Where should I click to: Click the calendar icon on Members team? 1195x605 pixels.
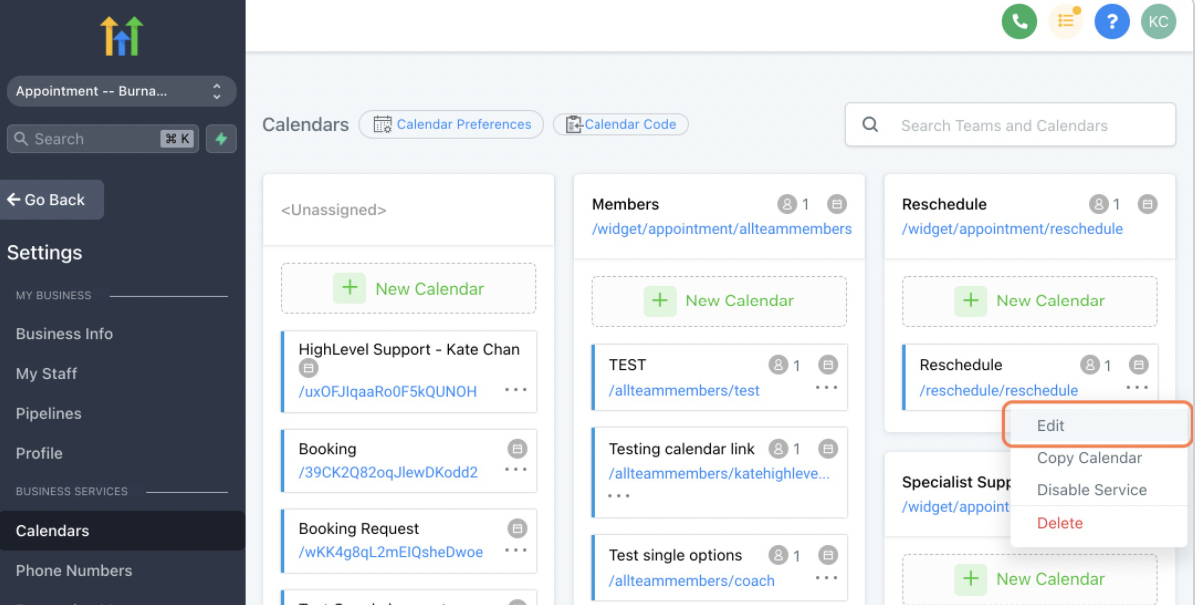click(837, 204)
